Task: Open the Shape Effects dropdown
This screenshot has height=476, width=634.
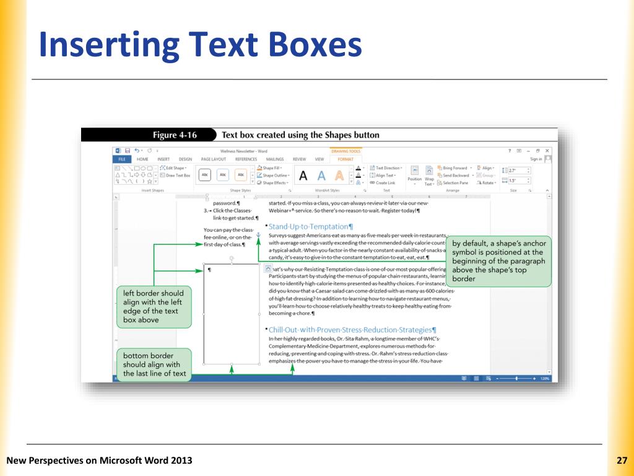Action: [x=273, y=183]
